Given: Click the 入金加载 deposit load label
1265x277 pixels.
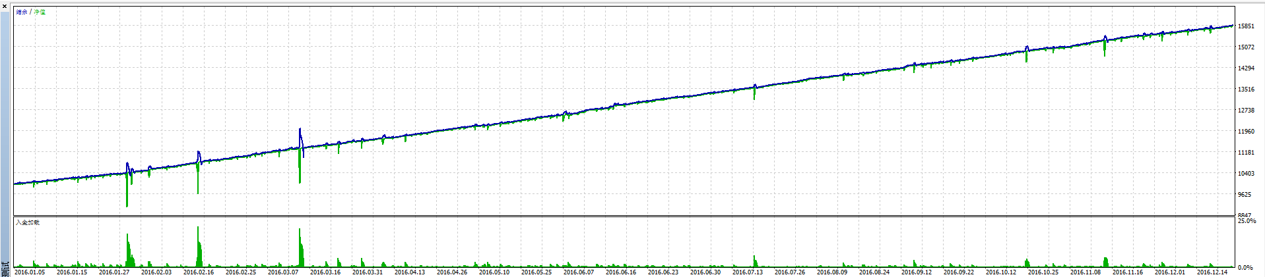Looking at the screenshot, I should 28,222.
